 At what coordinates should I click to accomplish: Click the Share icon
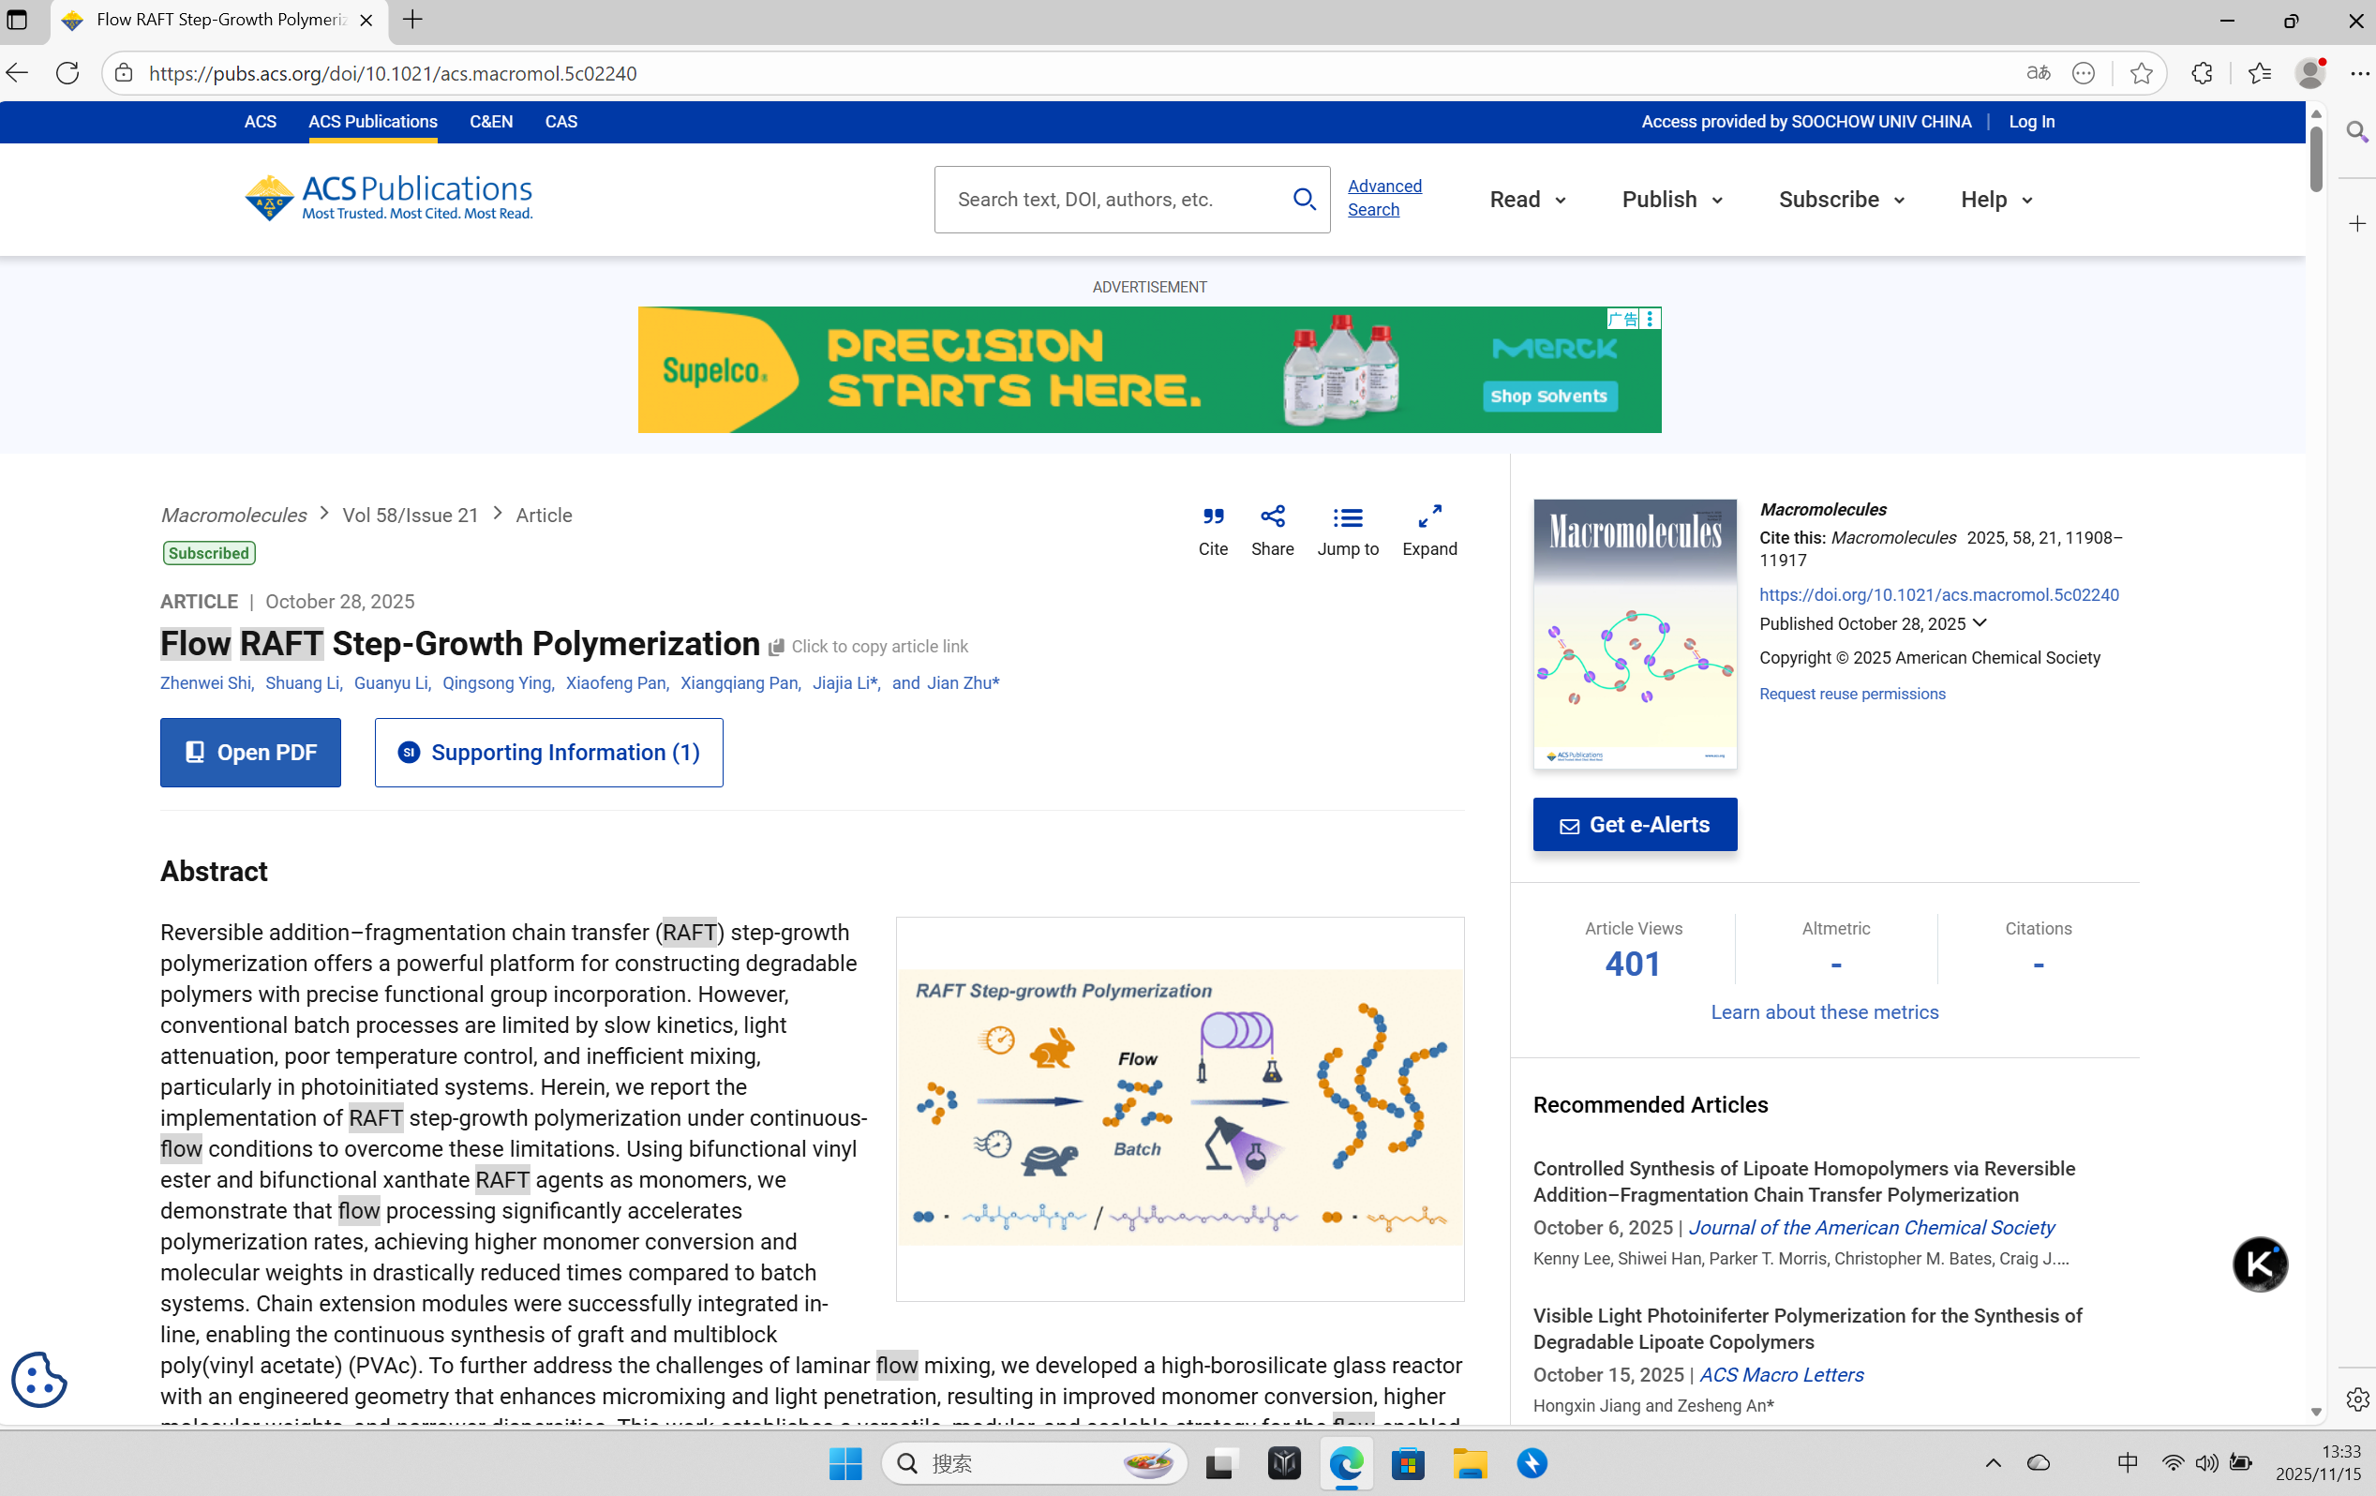click(1272, 517)
